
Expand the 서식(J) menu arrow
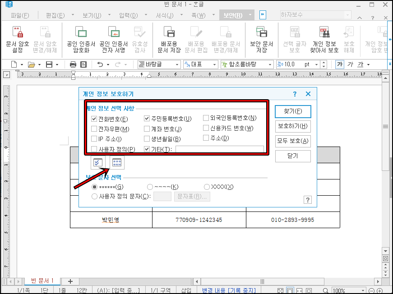pyautogui.click(x=181, y=15)
